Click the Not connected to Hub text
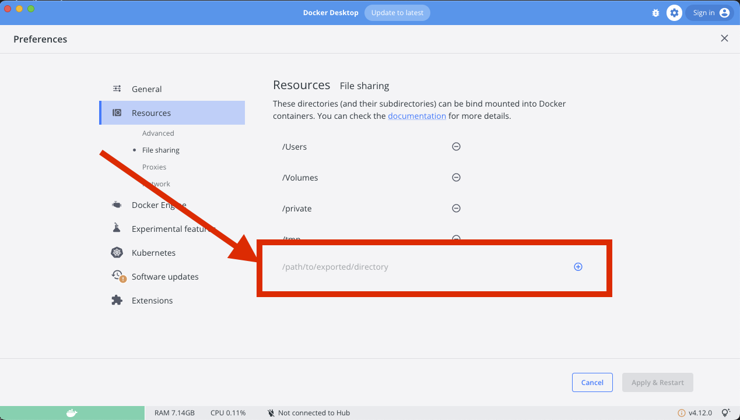Screen dimensions: 740x420 (314, 413)
